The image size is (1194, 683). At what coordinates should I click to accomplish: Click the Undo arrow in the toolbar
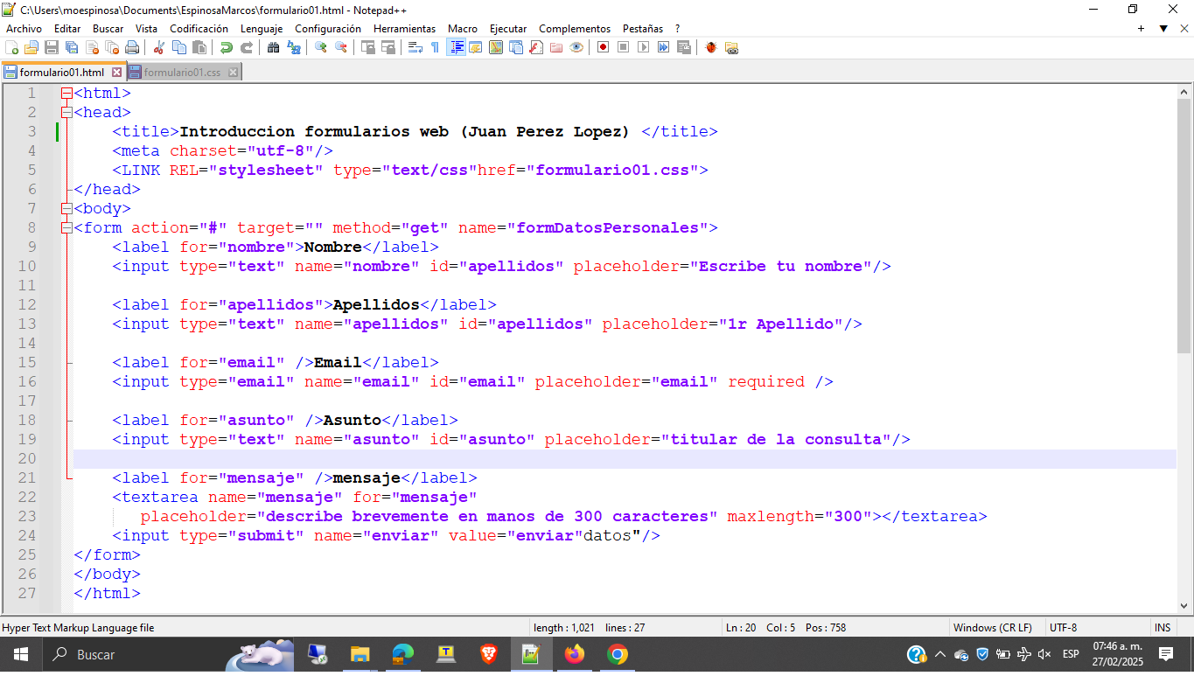click(227, 48)
